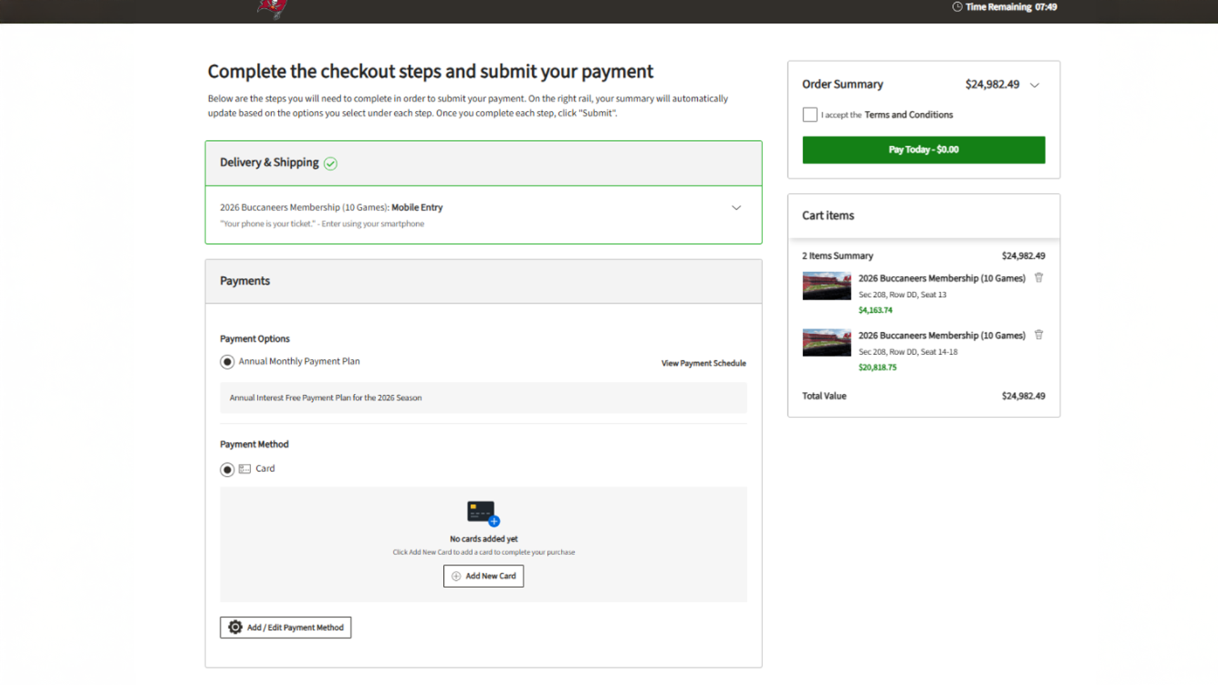Click the Time Remaining clock icon

[x=957, y=7]
